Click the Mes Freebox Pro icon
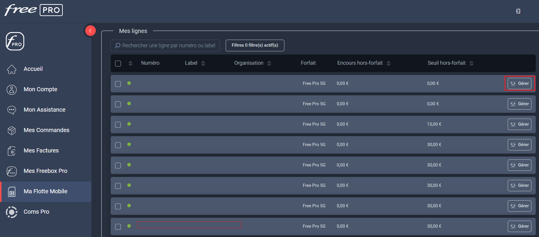 (x=12, y=171)
